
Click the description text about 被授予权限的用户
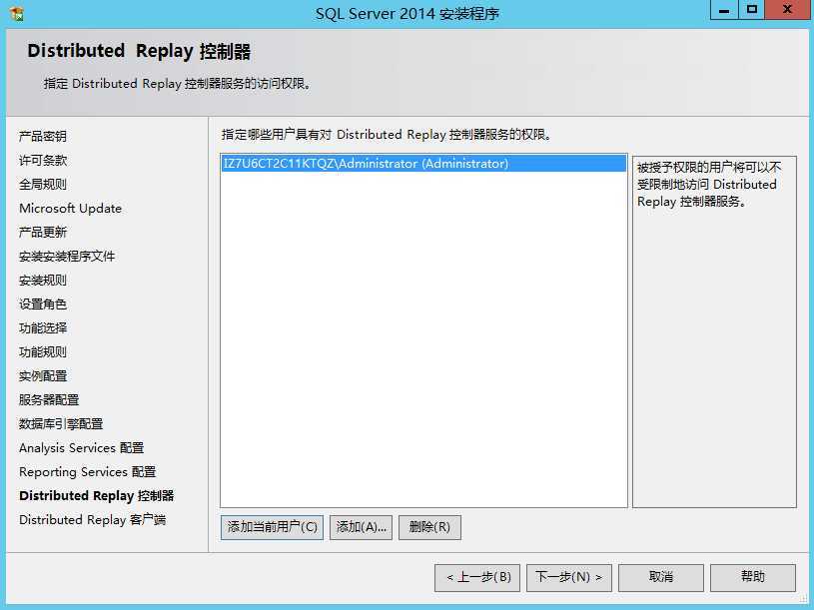708,184
